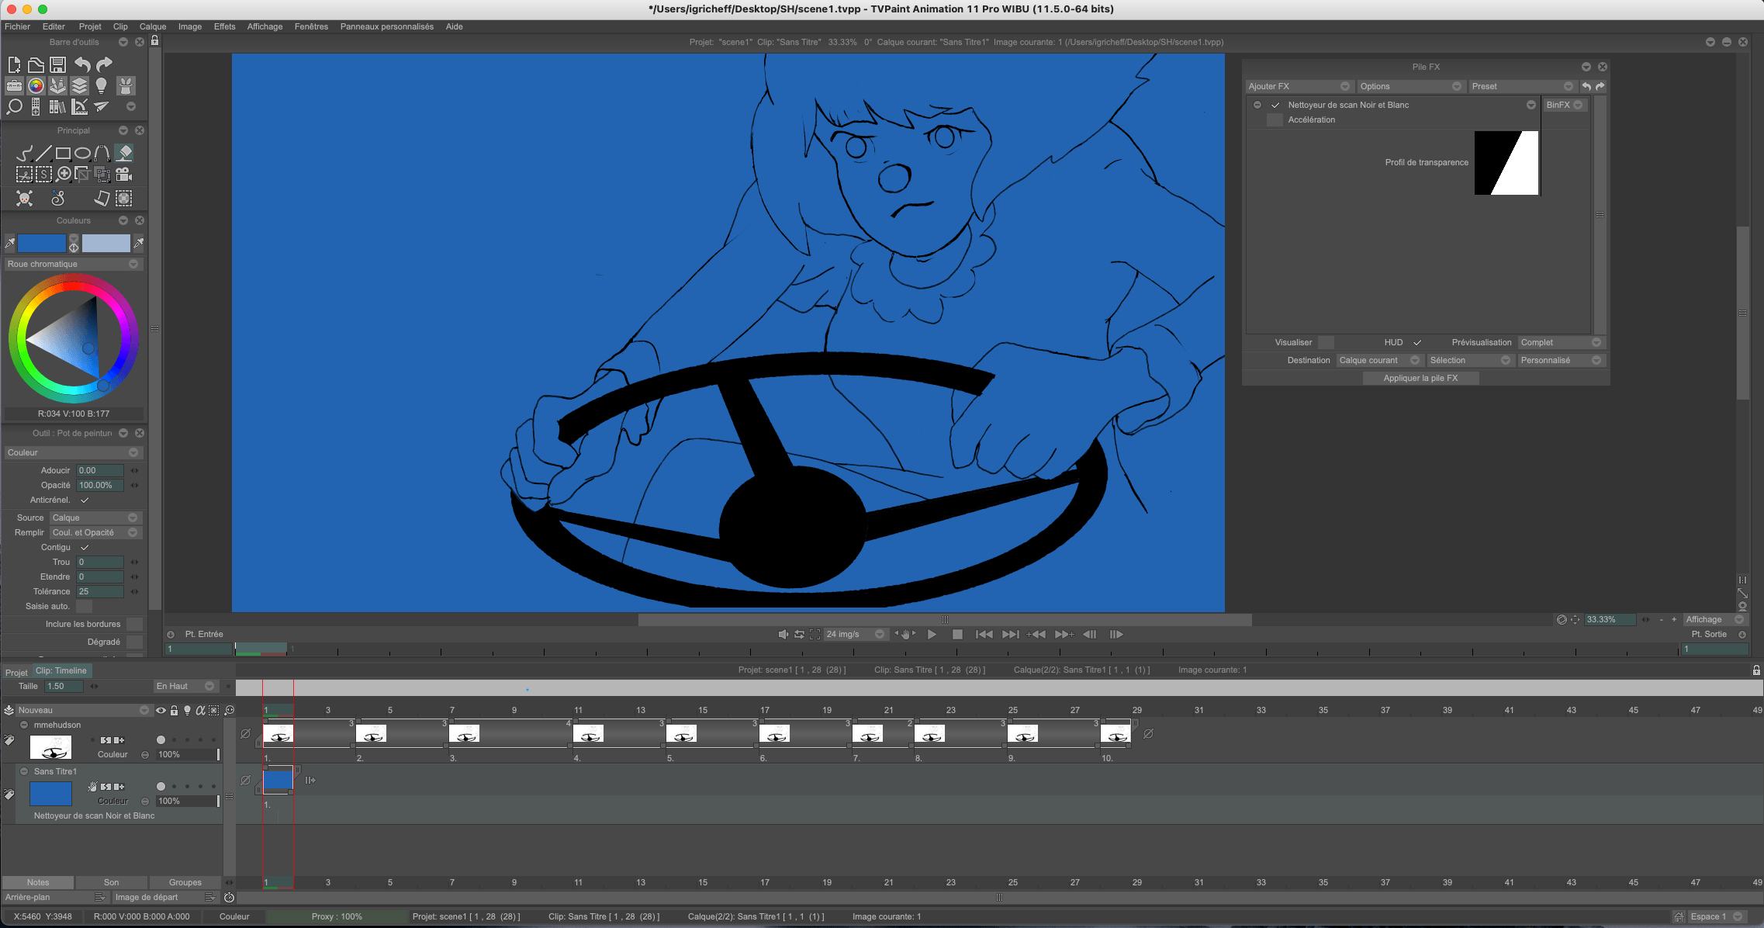
Task: Click the Redo arrow in Barre d'outils
Action: click(x=104, y=64)
